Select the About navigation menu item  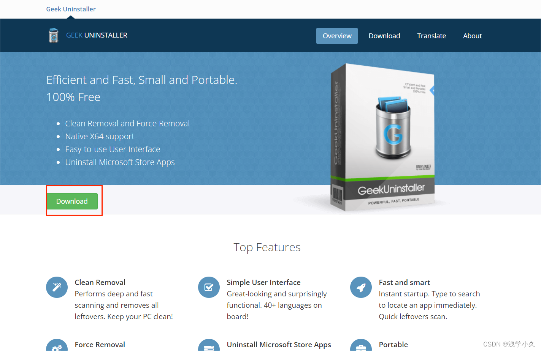(473, 36)
